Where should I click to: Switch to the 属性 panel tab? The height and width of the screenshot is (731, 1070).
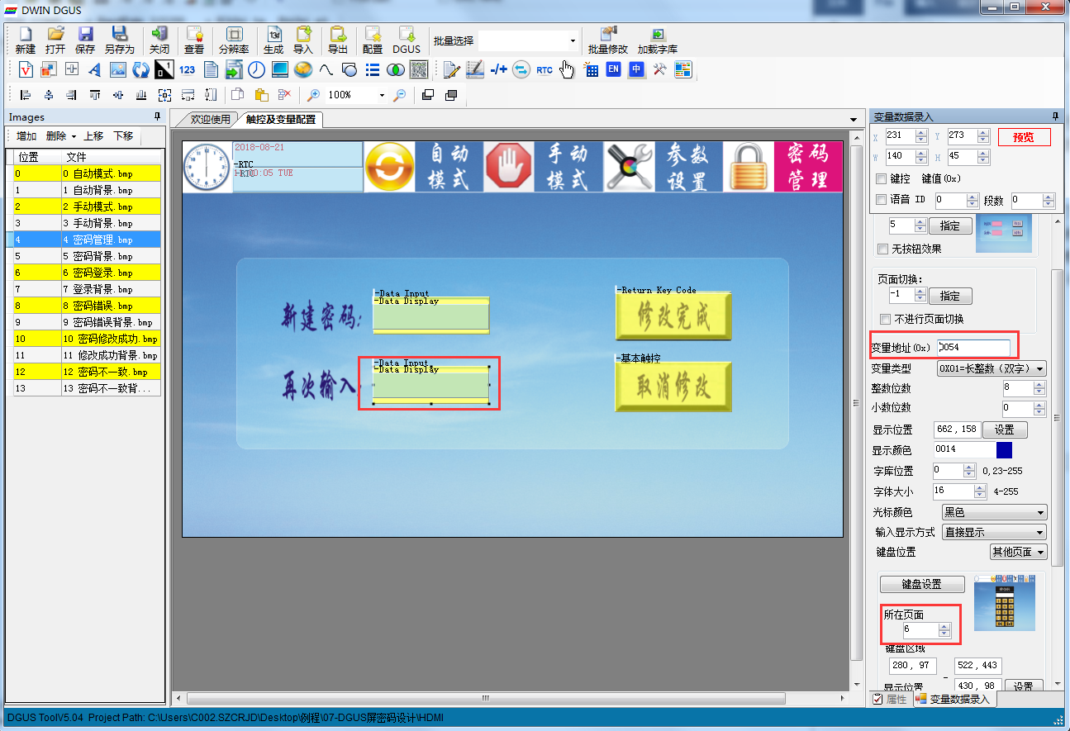[890, 700]
